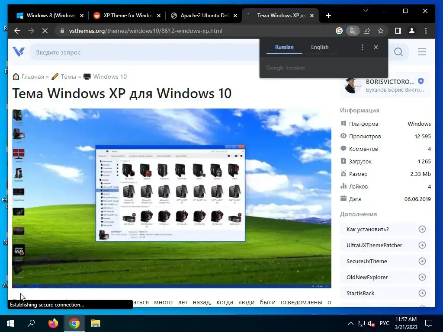Open the Chrome profile icon

click(x=412, y=31)
